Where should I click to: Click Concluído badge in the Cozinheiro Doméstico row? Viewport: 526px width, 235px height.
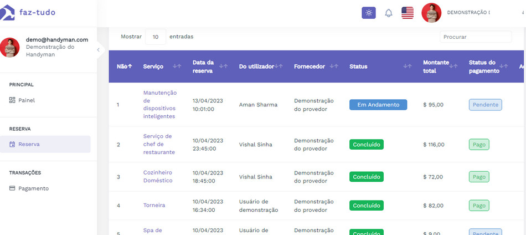point(367,177)
